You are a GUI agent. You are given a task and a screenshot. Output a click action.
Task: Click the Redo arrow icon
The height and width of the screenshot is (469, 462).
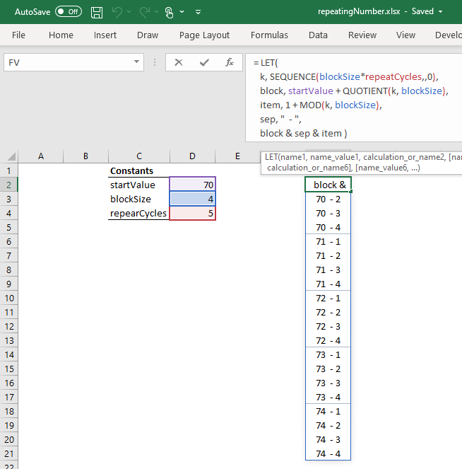[x=144, y=12]
